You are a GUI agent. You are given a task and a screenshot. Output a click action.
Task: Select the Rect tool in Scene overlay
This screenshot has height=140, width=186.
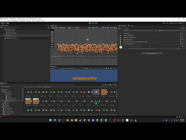point(52,40)
